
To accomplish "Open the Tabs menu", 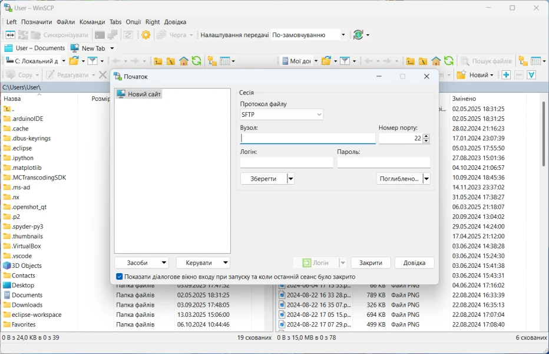I will tap(115, 22).
